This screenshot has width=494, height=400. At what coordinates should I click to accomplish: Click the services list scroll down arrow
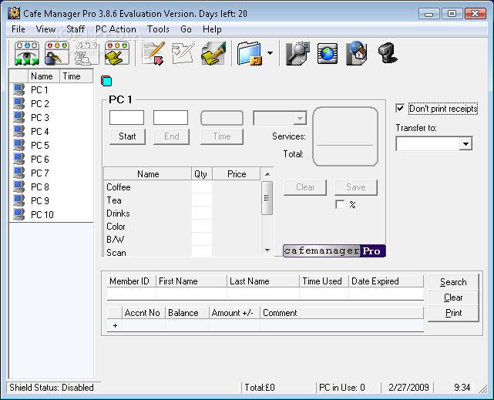click(267, 250)
